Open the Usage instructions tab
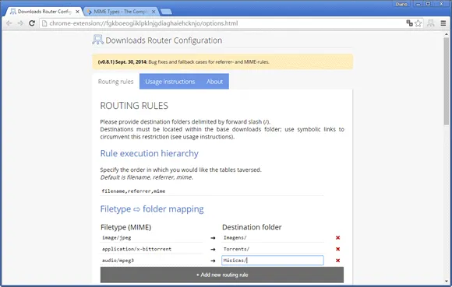 (x=170, y=82)
